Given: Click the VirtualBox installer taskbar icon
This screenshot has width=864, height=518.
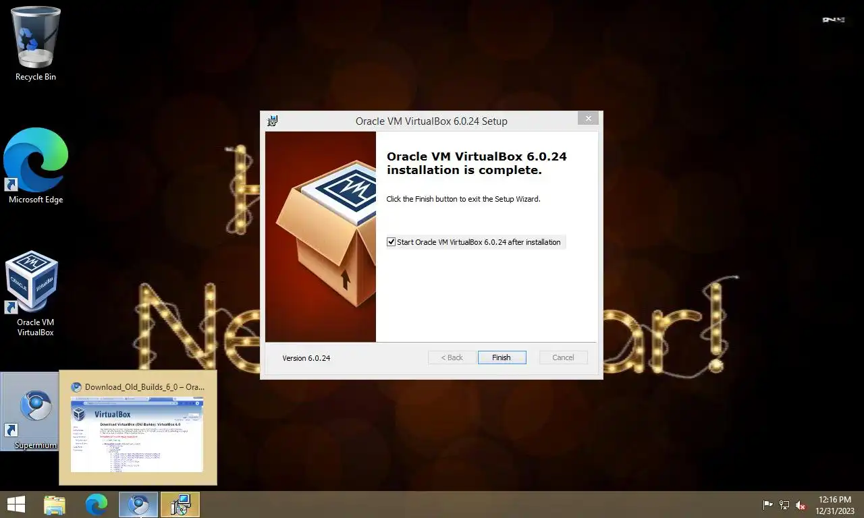Looking at the screenshot, I should (180, 505).
